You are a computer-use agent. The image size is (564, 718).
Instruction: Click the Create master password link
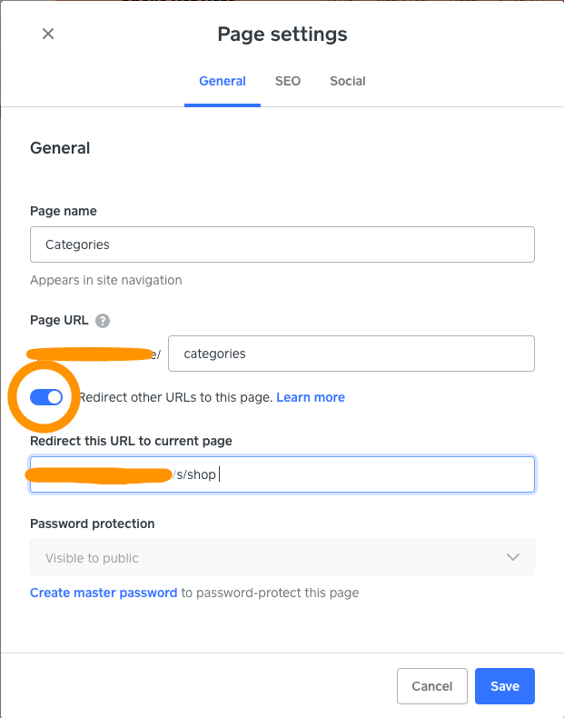[104, 593]
